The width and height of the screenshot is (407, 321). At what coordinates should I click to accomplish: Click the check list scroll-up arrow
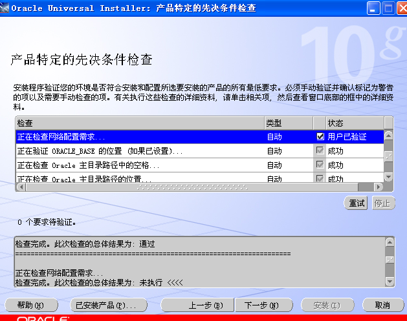(x=389, y=136)
